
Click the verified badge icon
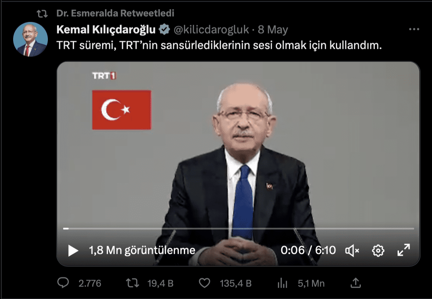[164, 29]
